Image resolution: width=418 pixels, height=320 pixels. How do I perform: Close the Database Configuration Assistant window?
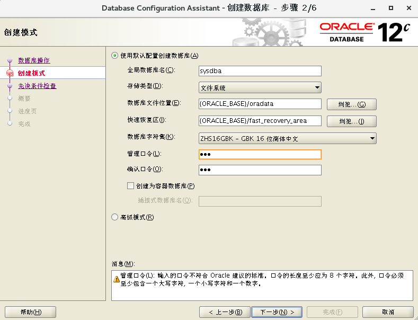409,8
